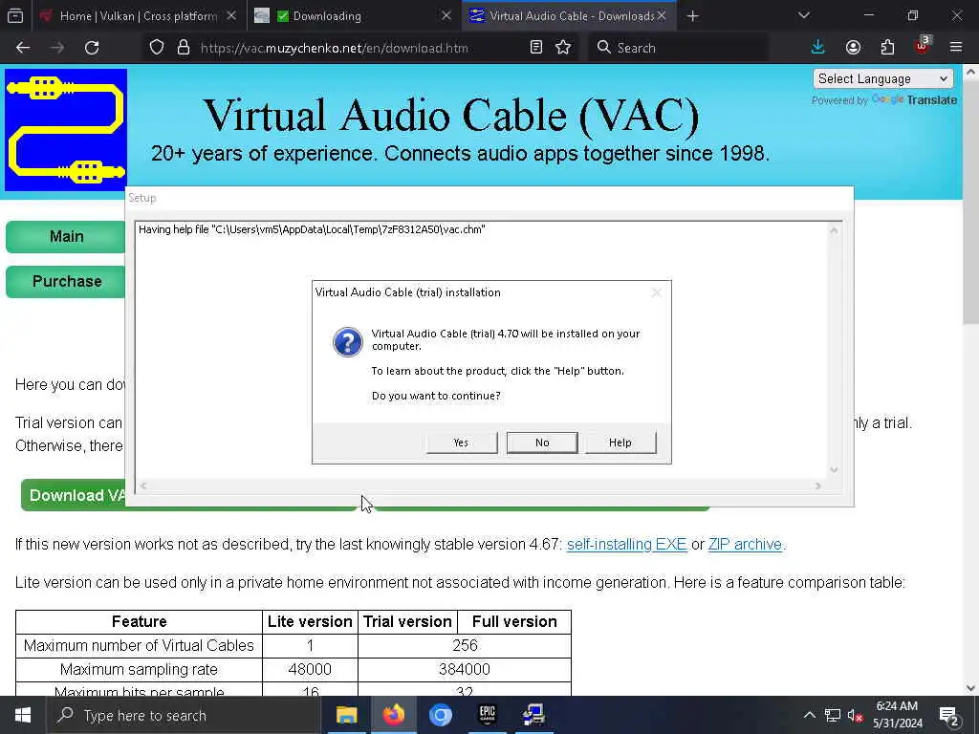
Task: Show hidden system tray icons
Action: 809,715
